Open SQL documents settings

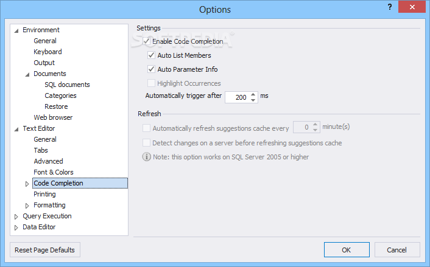[67, 85]
